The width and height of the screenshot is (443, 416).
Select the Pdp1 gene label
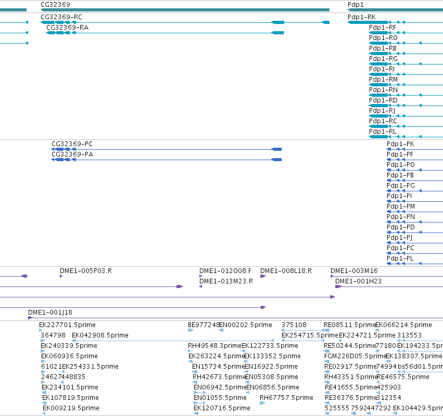tap(356, 5)
